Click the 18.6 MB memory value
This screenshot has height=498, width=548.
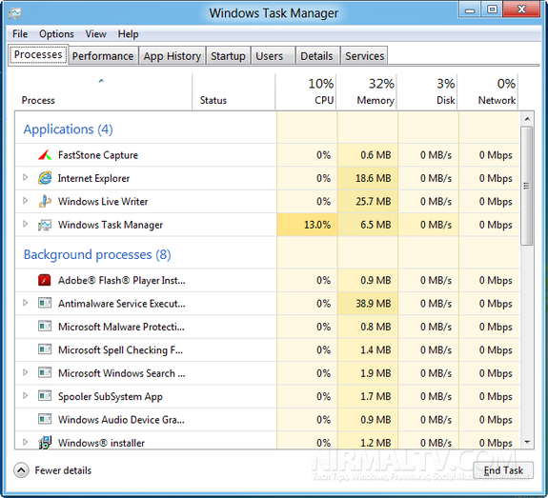373,178
